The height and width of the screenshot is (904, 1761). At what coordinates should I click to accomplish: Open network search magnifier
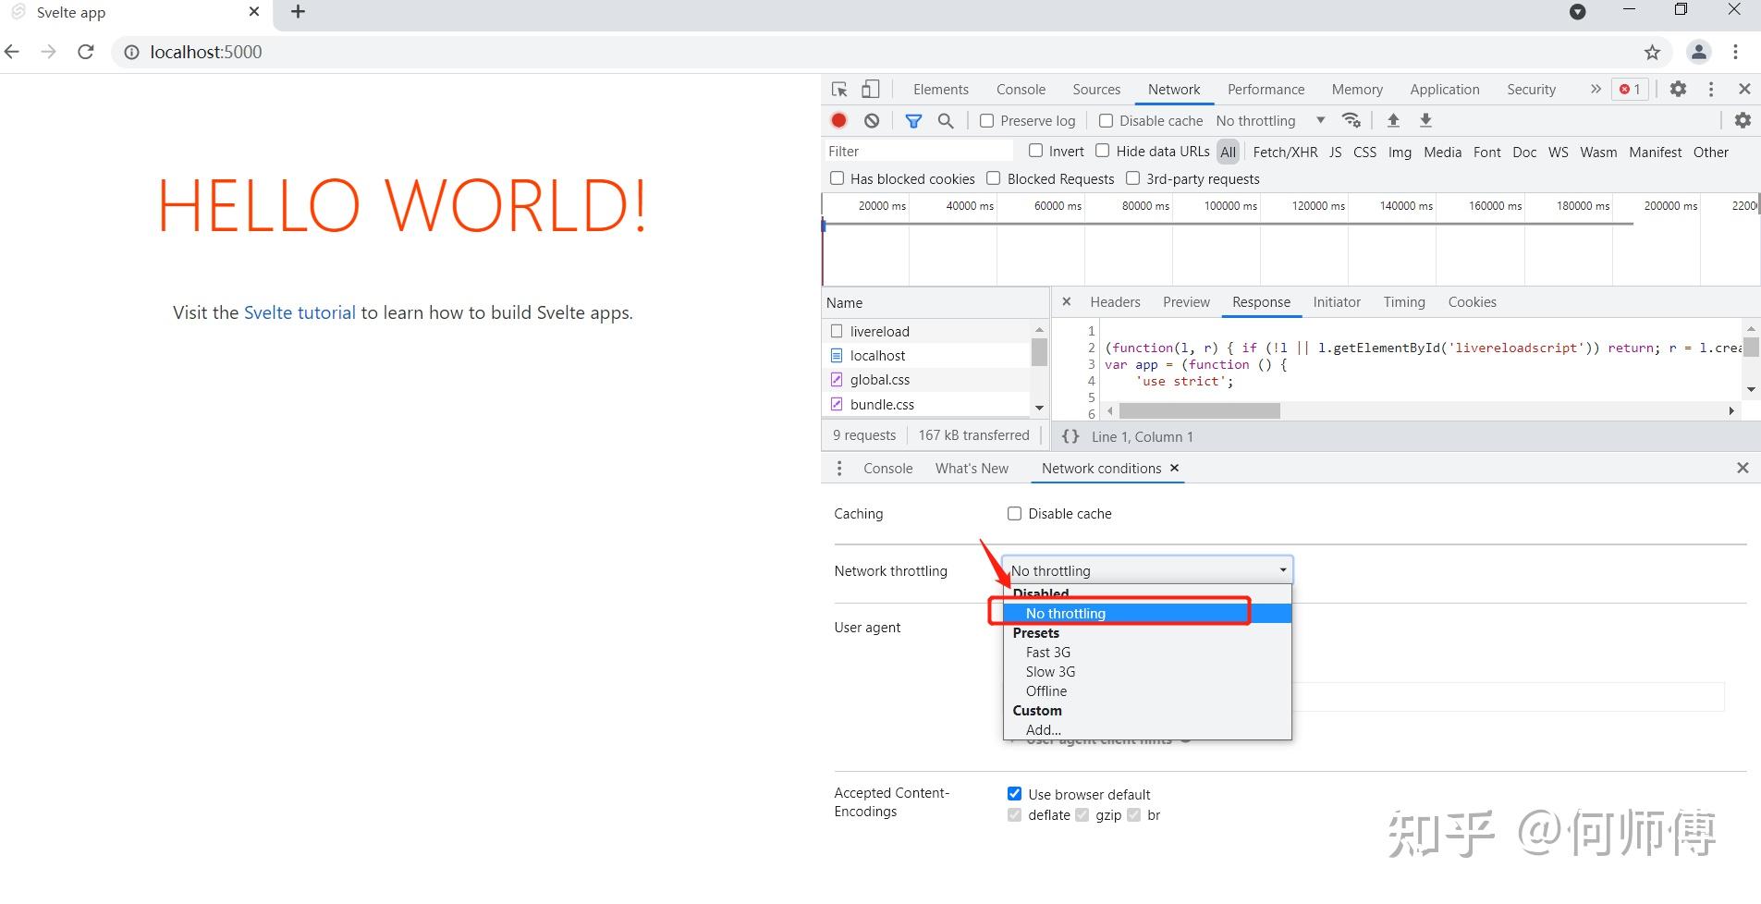tap(946, 120)
